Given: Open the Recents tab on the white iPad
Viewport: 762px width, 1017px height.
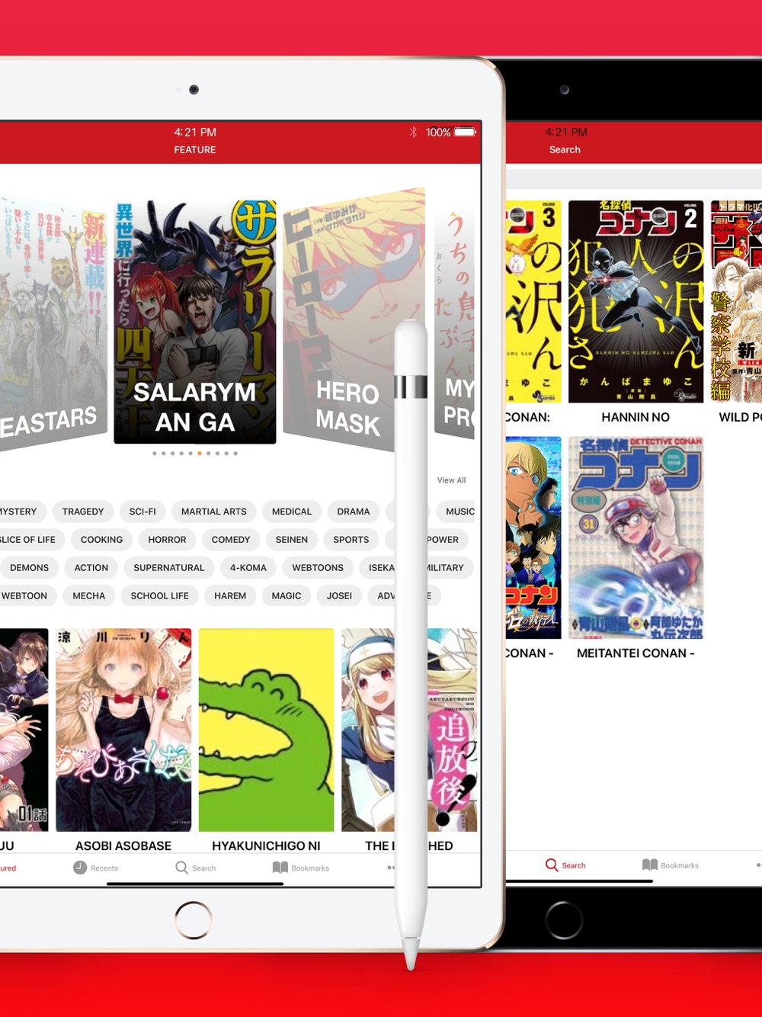Looking at the screenshot, I should click(x=95, y=868).
